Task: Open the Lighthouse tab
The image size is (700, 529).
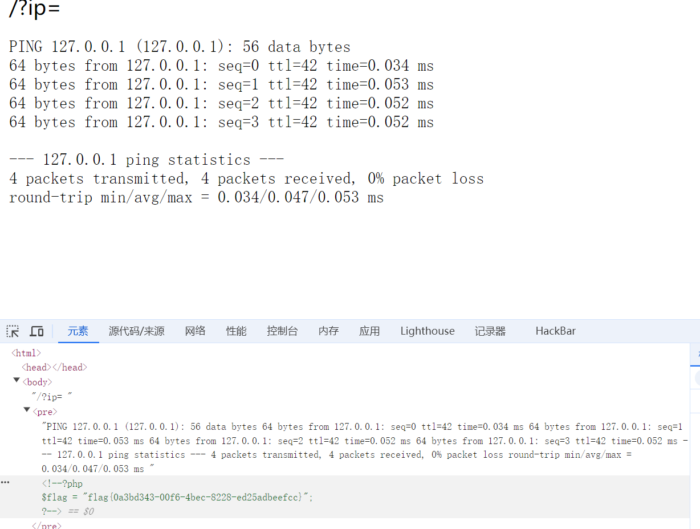Action: pos(428,331)
